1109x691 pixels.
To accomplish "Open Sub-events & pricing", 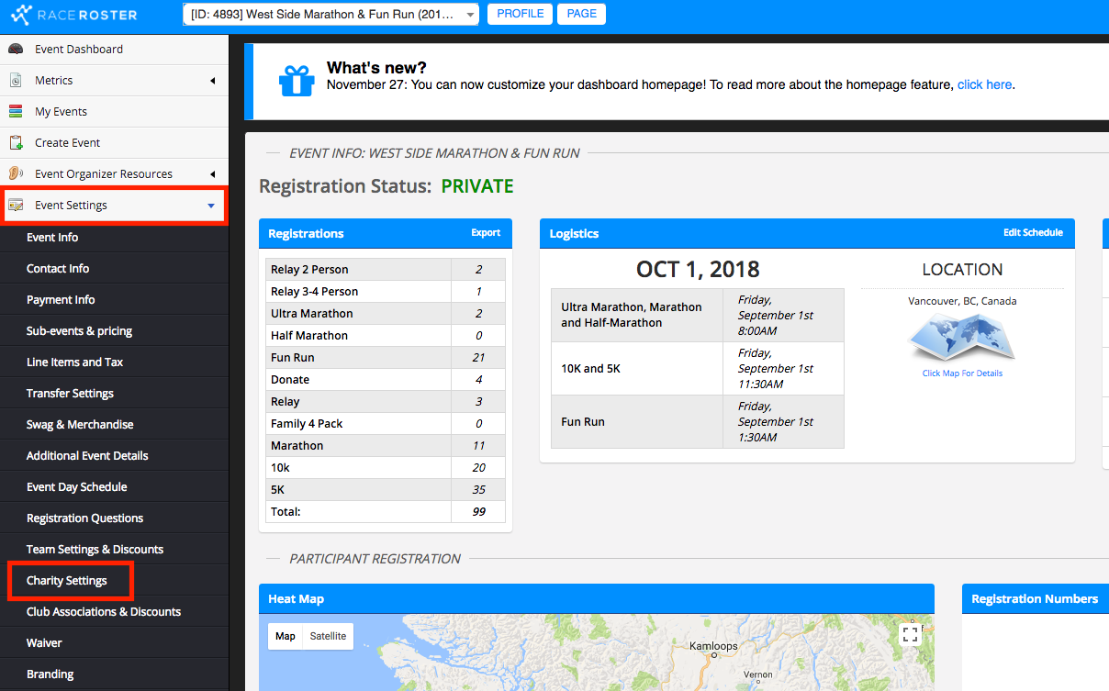I will (114, 330).
